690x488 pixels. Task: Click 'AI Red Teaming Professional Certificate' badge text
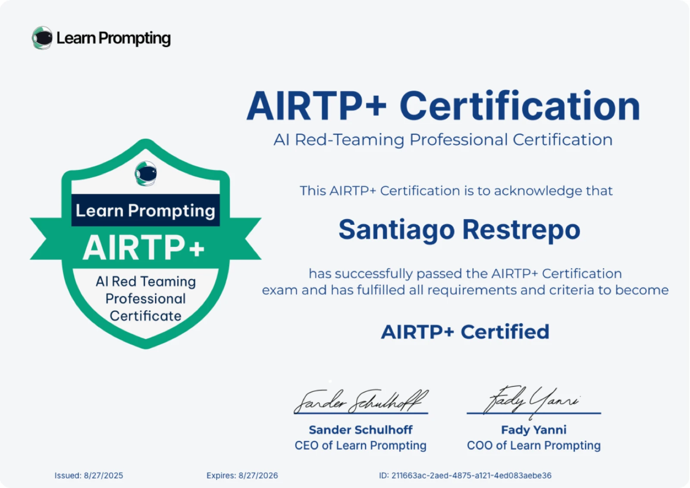(x=146, y=299)
